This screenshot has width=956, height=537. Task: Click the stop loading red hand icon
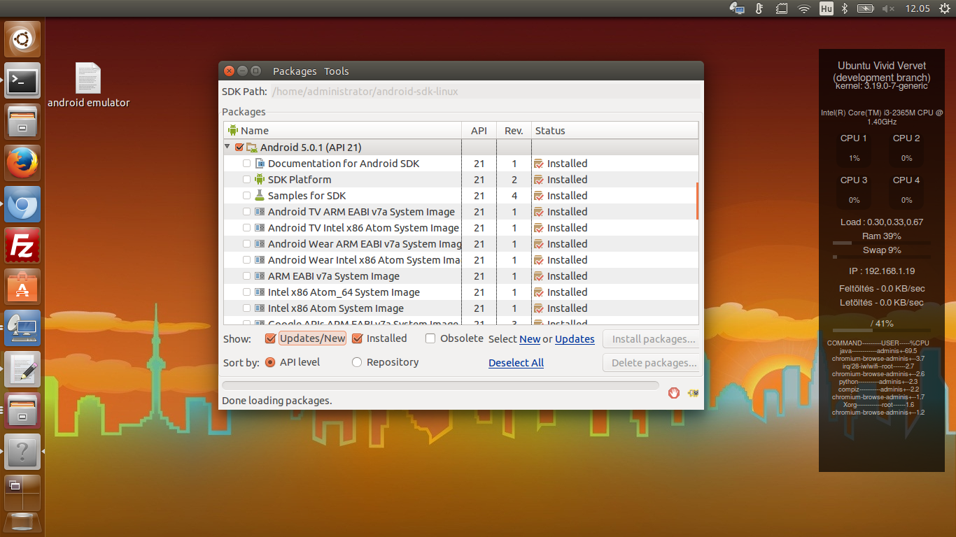pyautogui.click(x=673, y=393)
